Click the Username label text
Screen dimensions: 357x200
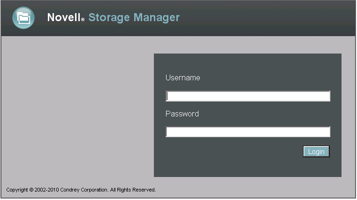click(182, 78)
